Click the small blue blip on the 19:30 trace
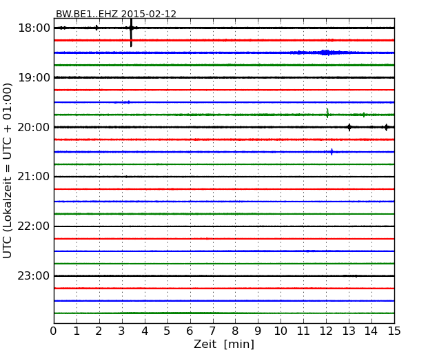The width and height of the screenshot is (448, 359). click(129, 102)
